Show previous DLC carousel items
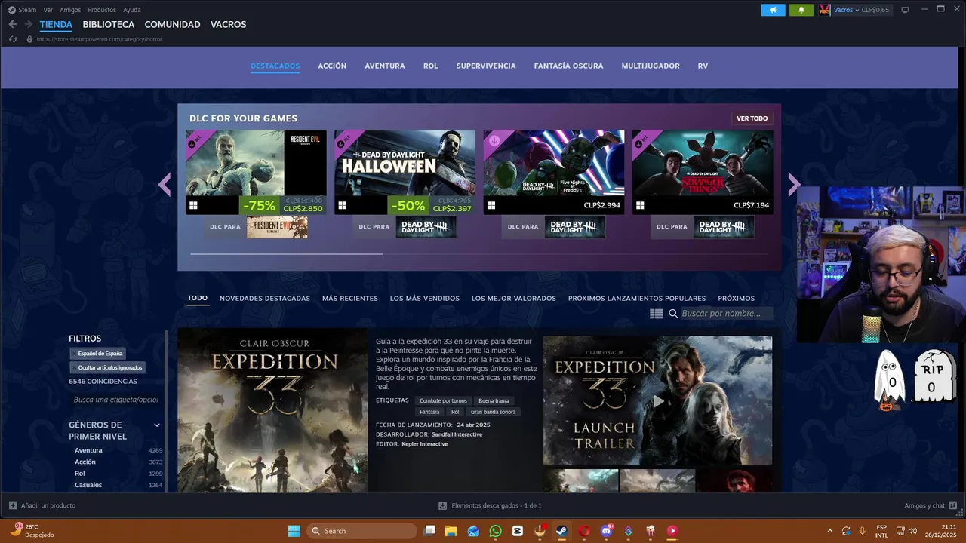Screen dimensions: 966x543 (x=165, y=184)
